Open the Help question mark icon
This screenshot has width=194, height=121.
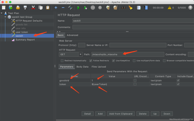pyautogui.click(x=146, y=8)
